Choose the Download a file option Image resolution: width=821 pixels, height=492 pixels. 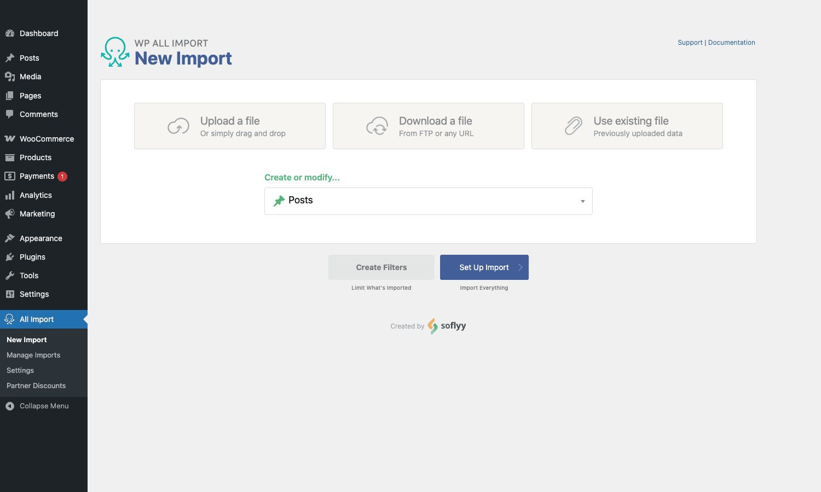tap(429, 126)
